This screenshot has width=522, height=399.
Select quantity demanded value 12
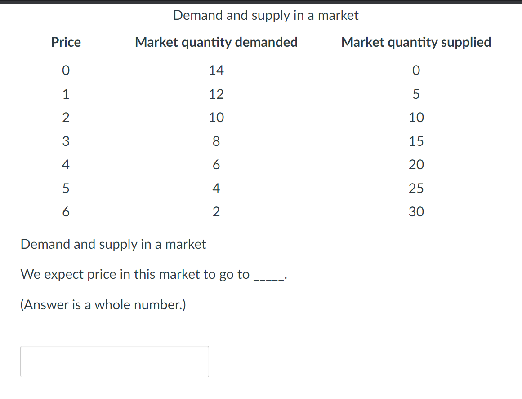[216, 94]
